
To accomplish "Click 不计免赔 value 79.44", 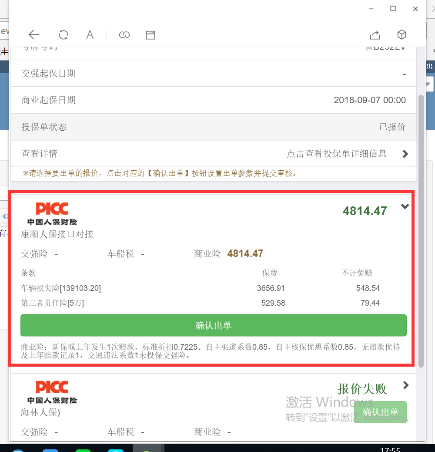I will (x=370, y=303).
